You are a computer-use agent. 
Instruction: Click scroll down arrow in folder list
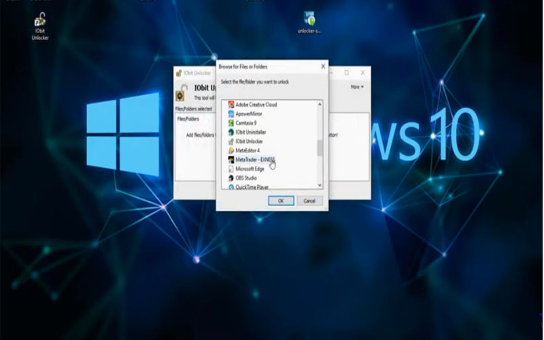pyautogui.click(x=320, y=185)
